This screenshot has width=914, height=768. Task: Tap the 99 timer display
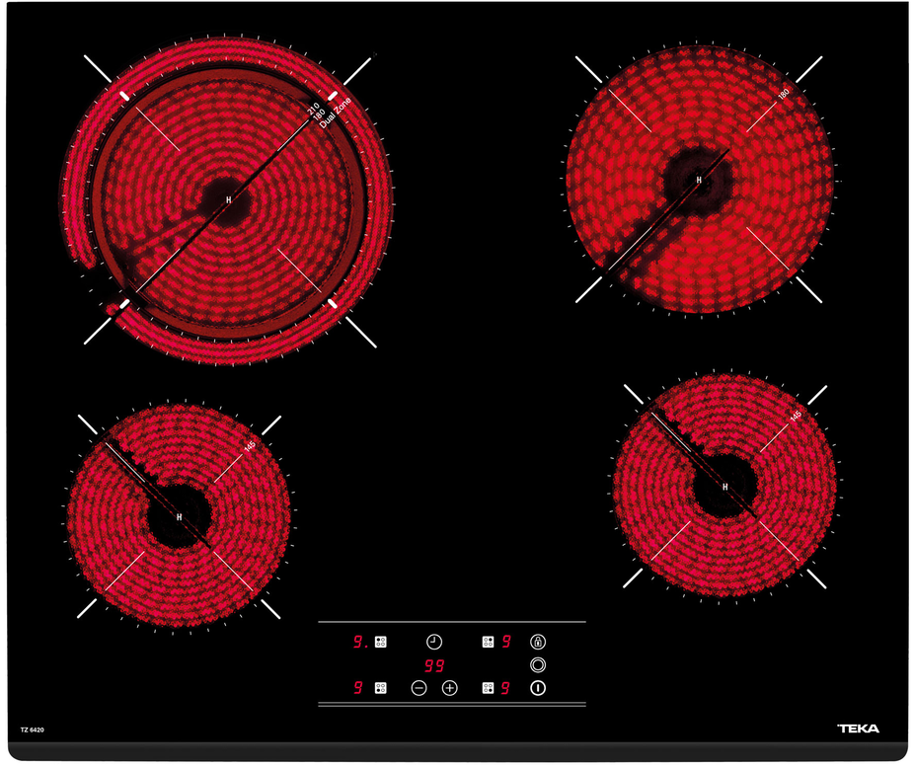tap(434, 665)
